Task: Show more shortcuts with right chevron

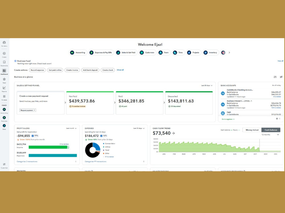Action: (x=229, y=53)
